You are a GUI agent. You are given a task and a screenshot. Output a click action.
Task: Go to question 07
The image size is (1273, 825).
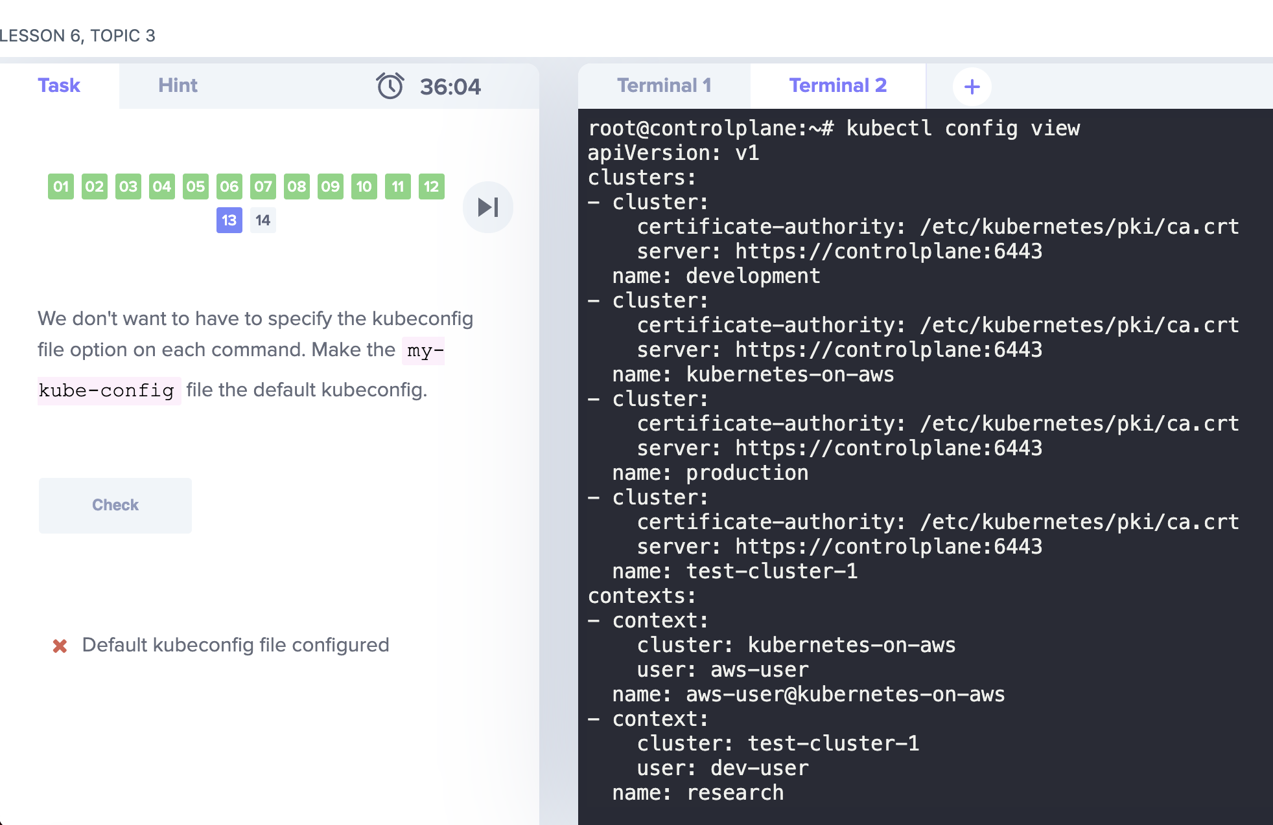point(263,186)
